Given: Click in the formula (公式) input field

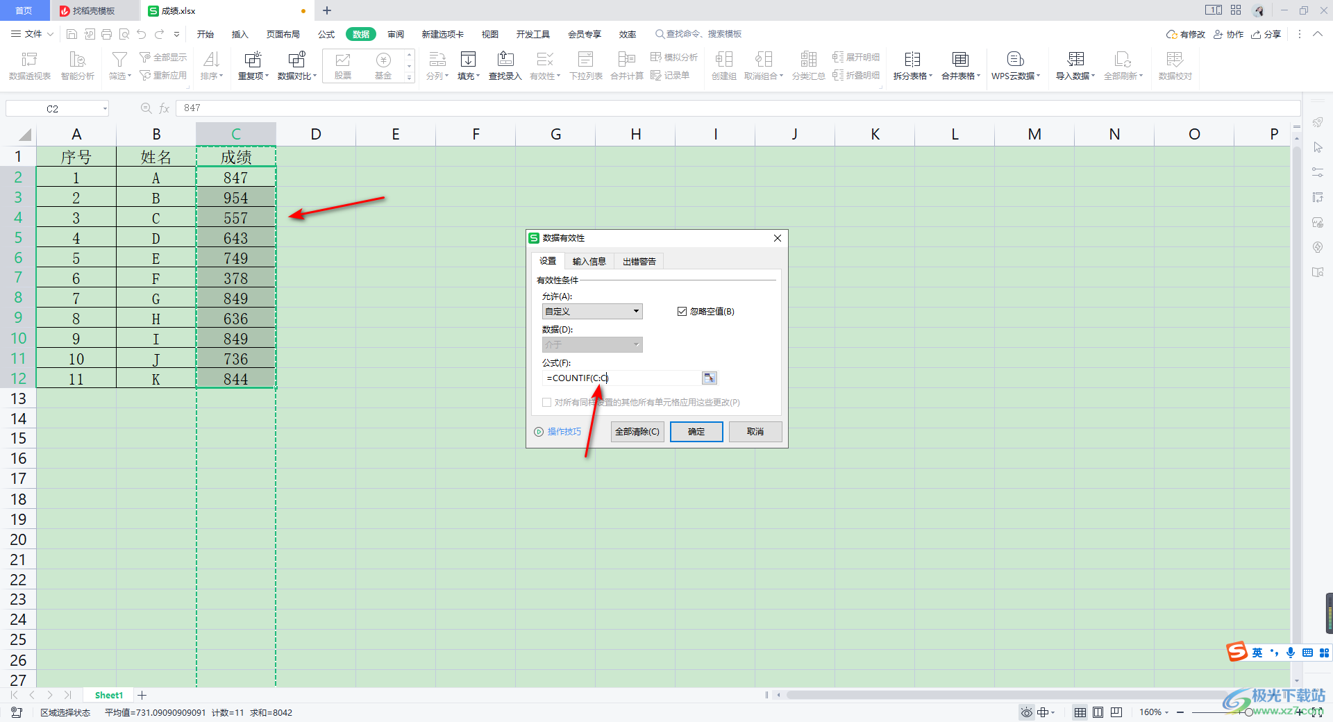Looking at the screenshot, I should [x=622, y=378].
